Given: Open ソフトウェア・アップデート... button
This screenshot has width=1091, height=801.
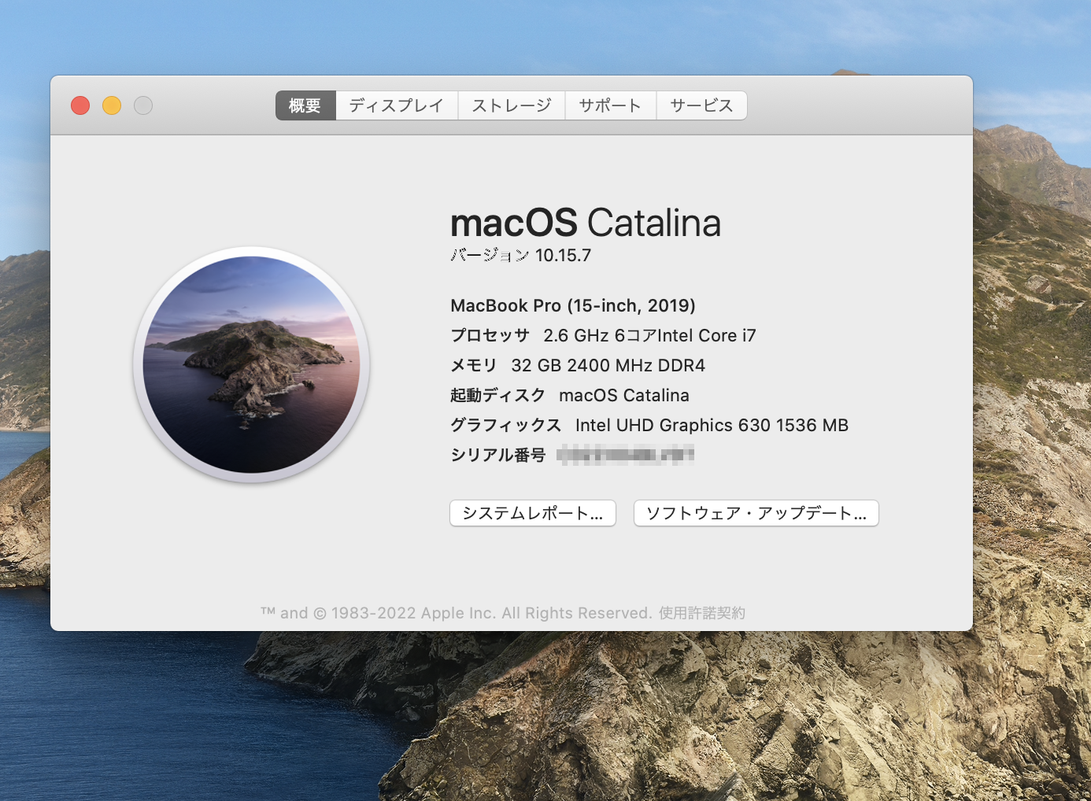Looking at the screenshot, I should click(x=756, y=513).
